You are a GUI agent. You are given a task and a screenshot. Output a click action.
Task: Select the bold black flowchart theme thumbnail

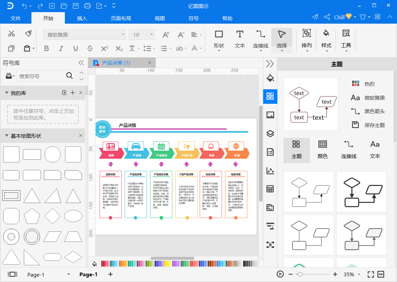click(361, 192)
